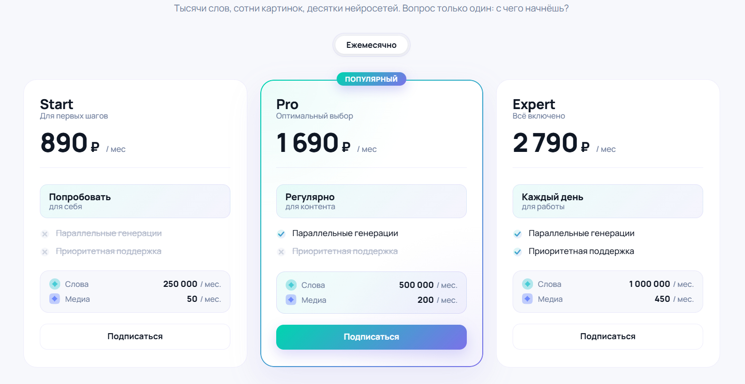Image resolution: width=745 pixels, height=384 pixels.
Task: Click the 450 media value in Expert
Action: pyautogui.click(x=662, y=299)
